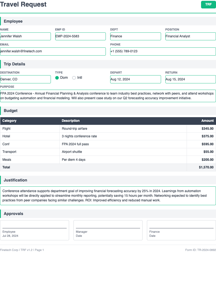This screenshot has height=306, width=216.
Task: Select the Dom trip type radio button
Action: (x=57, y=78)
